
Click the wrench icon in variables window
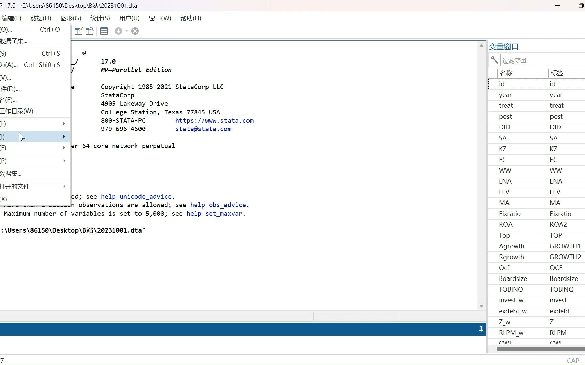(494, 60)
